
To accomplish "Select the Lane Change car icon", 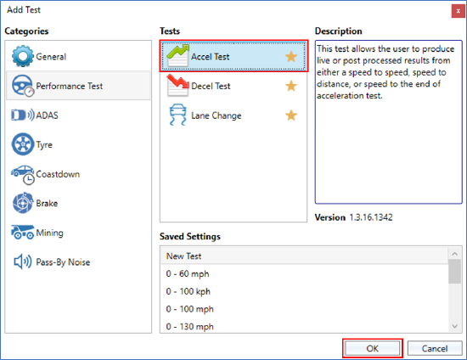I will coord(177,115).
